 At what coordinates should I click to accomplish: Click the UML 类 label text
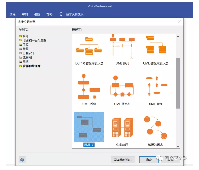(x=89, y=145)
